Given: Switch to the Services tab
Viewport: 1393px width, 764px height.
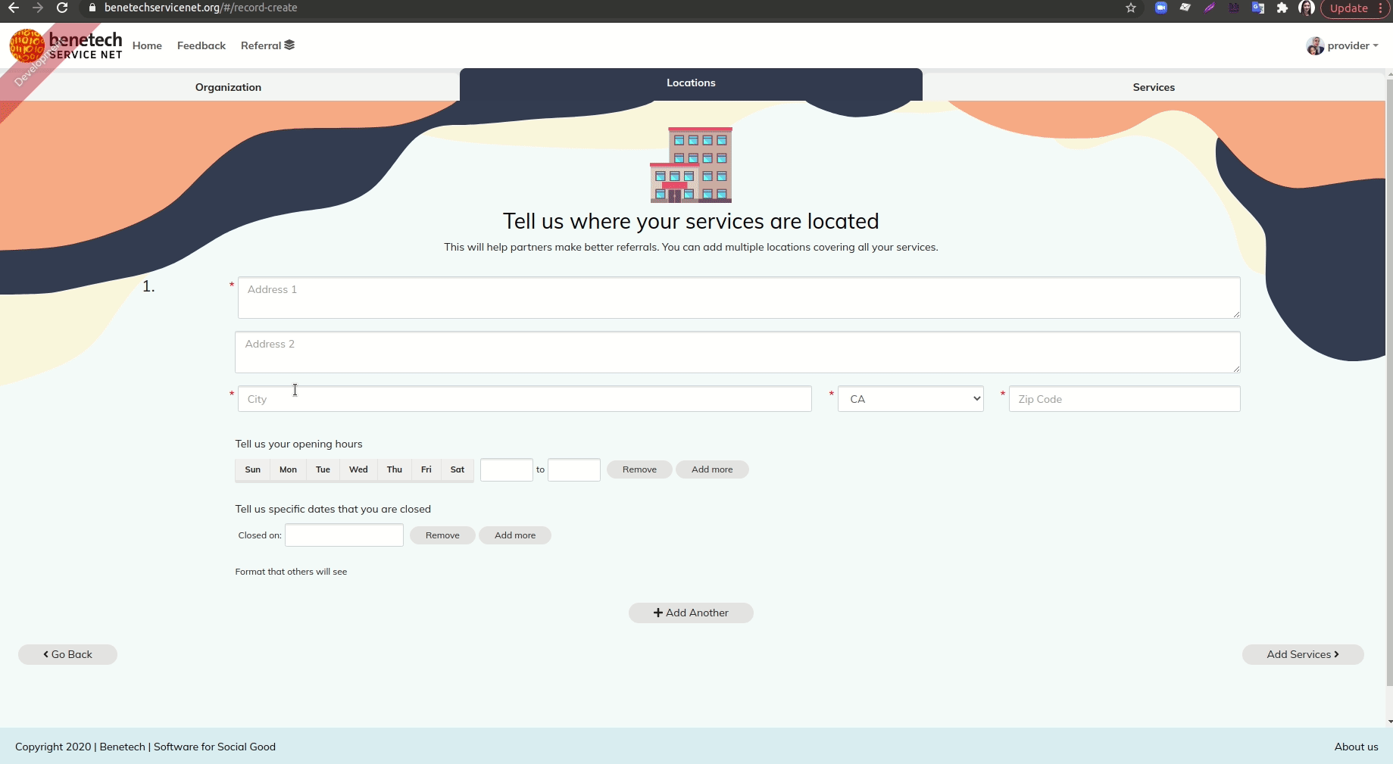Looking at the screenshot, I should point(1154,86).
